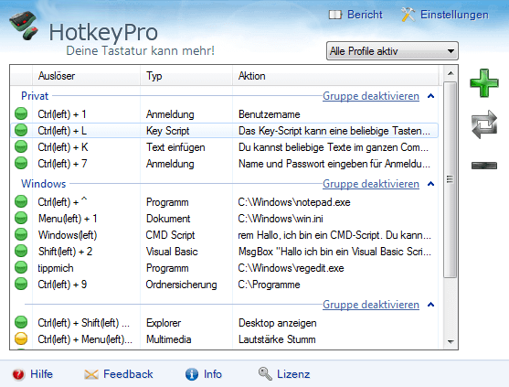The width and height of the screenshot is (509, 387).
Task: Open the Alle Profile aktiv dropdown
Action: pyautogui.click(x=392, y=51)
